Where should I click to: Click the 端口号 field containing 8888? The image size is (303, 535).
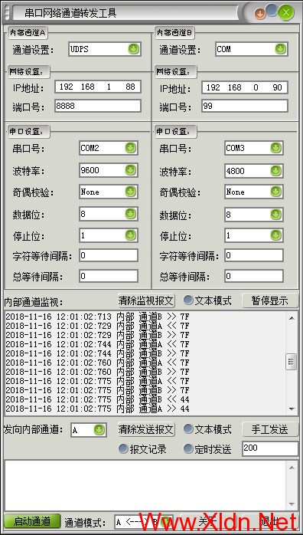pyautogui.click(x=98, y=106)
